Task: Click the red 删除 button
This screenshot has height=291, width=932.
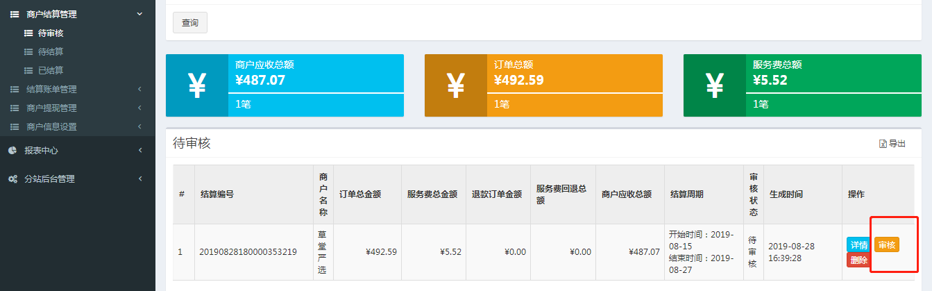Action: coord(859,260)
